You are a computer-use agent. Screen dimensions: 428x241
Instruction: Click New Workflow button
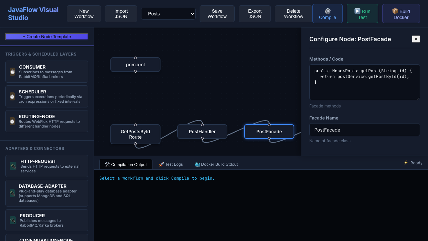point(84,14)
